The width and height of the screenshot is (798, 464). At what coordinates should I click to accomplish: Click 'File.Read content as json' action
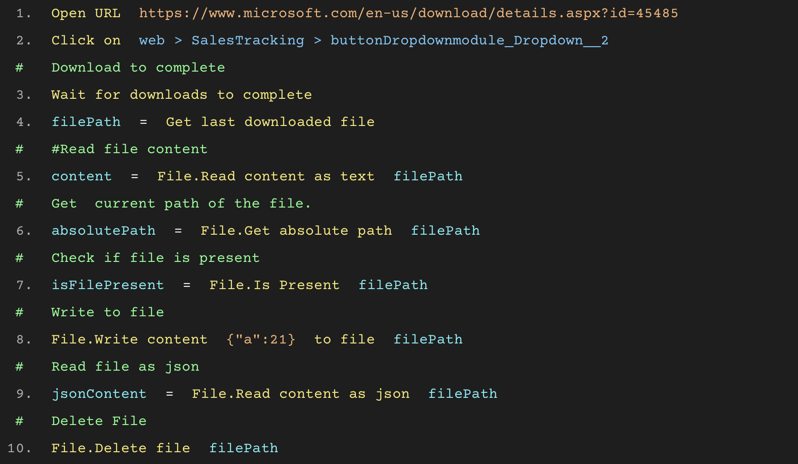300,394
